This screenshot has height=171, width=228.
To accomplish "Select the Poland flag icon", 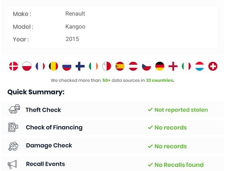I will coord(27,66).
